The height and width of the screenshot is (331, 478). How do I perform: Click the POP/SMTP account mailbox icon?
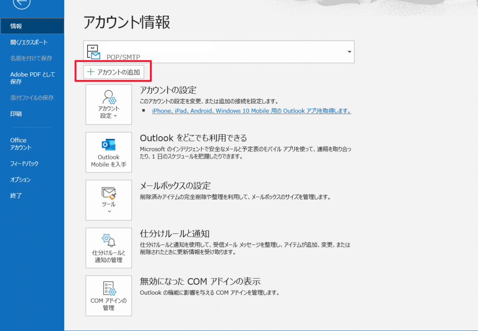click(x=94, y=52)
